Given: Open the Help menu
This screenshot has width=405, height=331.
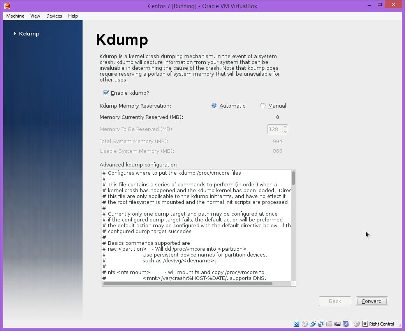Looking at the screenshot, I should tap(73, 16).
